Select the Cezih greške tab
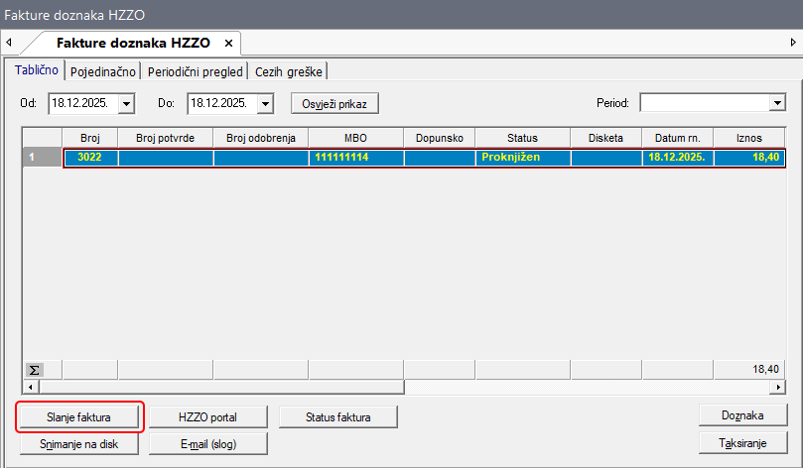 coord(289,71)
